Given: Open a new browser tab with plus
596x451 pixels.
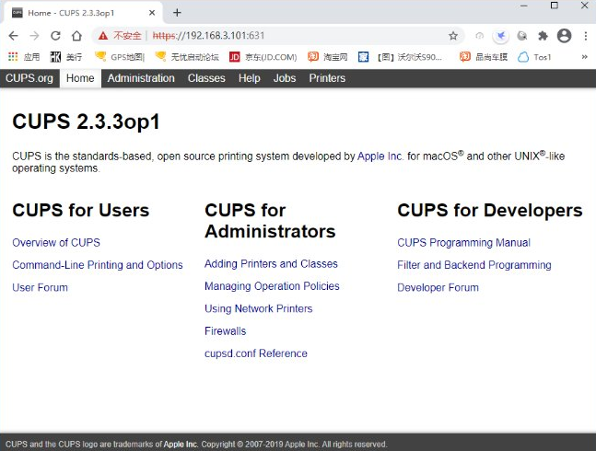Looking at the screenshot, I should click(177, 13).
